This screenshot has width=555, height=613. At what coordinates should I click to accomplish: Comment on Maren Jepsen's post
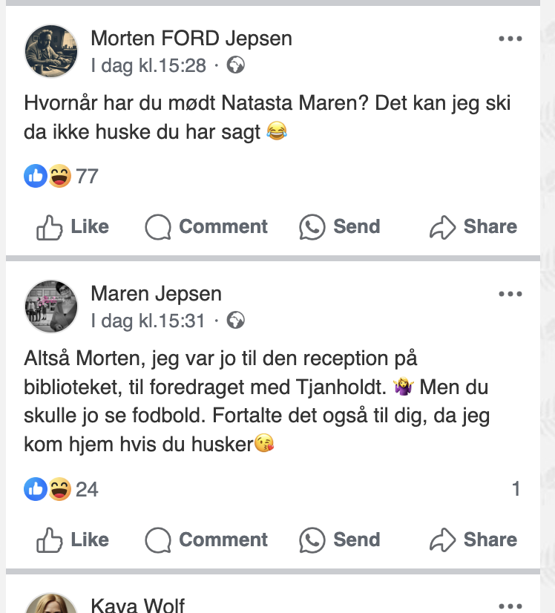[206, 540]
